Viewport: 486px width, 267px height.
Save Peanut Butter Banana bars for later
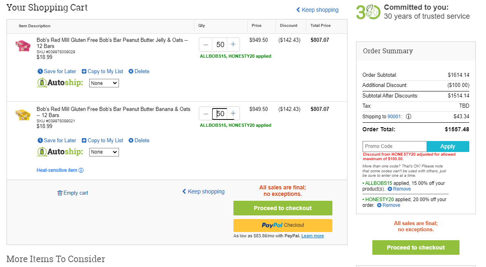click(x=57, y=140)
